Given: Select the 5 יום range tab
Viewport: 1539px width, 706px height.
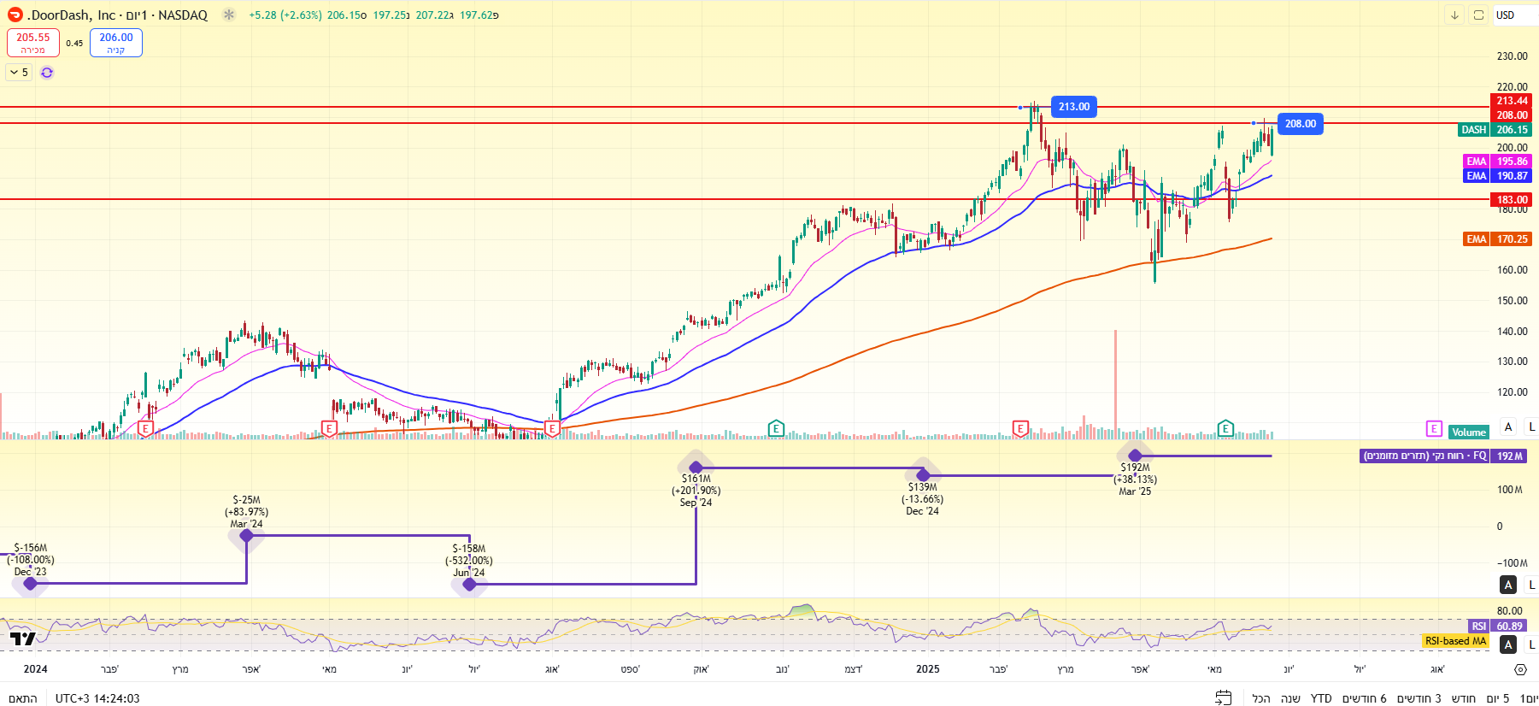Looking at the screenshot, I should click(1498, 698).
